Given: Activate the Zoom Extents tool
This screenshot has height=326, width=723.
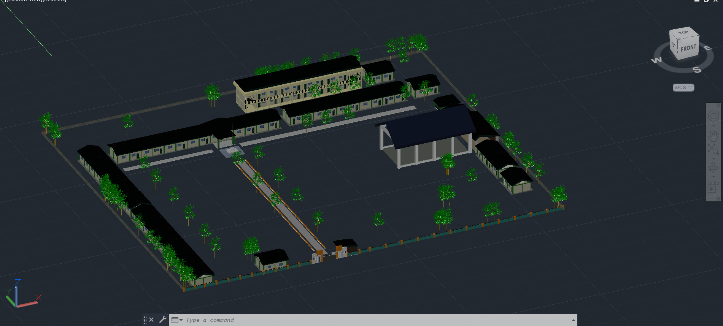Looking at the screenshot, I should point(713,150).
